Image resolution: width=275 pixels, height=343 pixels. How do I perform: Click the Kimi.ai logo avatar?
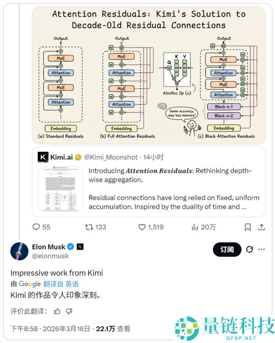(43, 157)
